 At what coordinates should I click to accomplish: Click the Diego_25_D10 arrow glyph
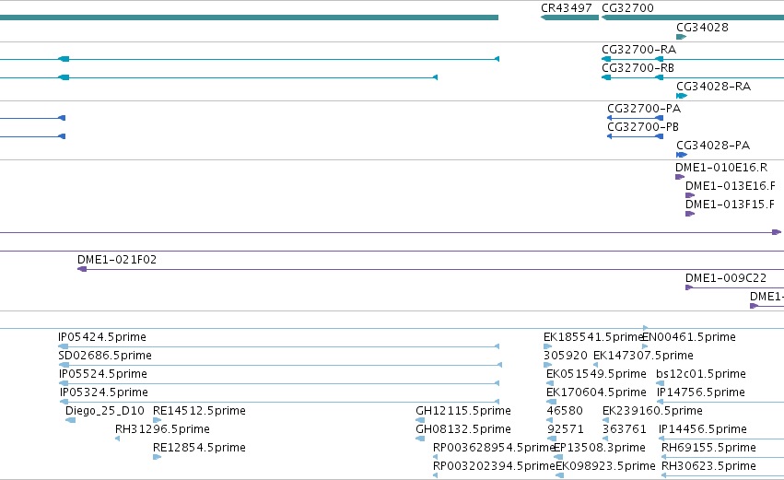point(71,420)
